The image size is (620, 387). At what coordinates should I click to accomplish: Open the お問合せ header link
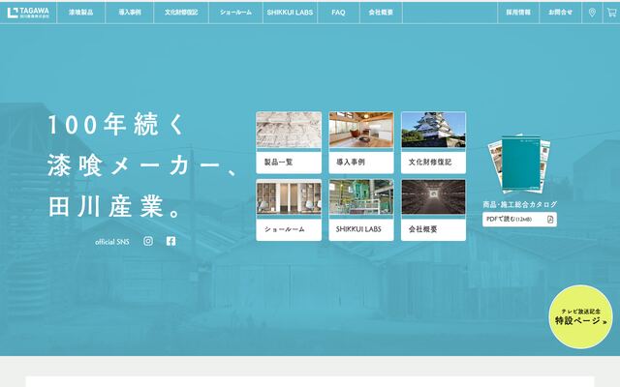[x=560, y=13]
